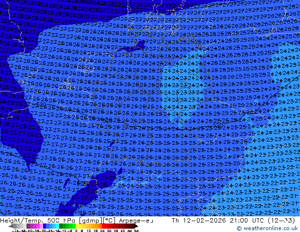This screenshot has height=232, width=300.
Task: Click the dark blue -30 legend swatch
Action: [x=44, y=226]
